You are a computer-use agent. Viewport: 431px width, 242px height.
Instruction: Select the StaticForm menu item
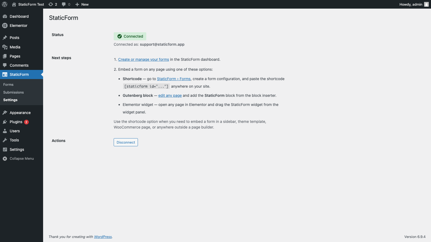click(x=19, y=74)
